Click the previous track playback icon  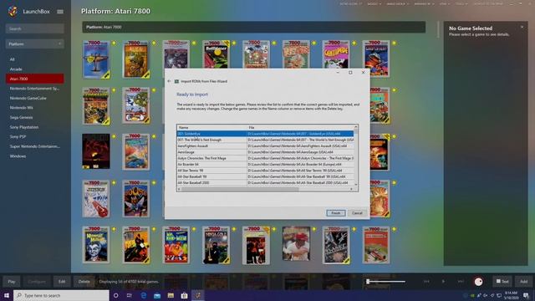426,282
